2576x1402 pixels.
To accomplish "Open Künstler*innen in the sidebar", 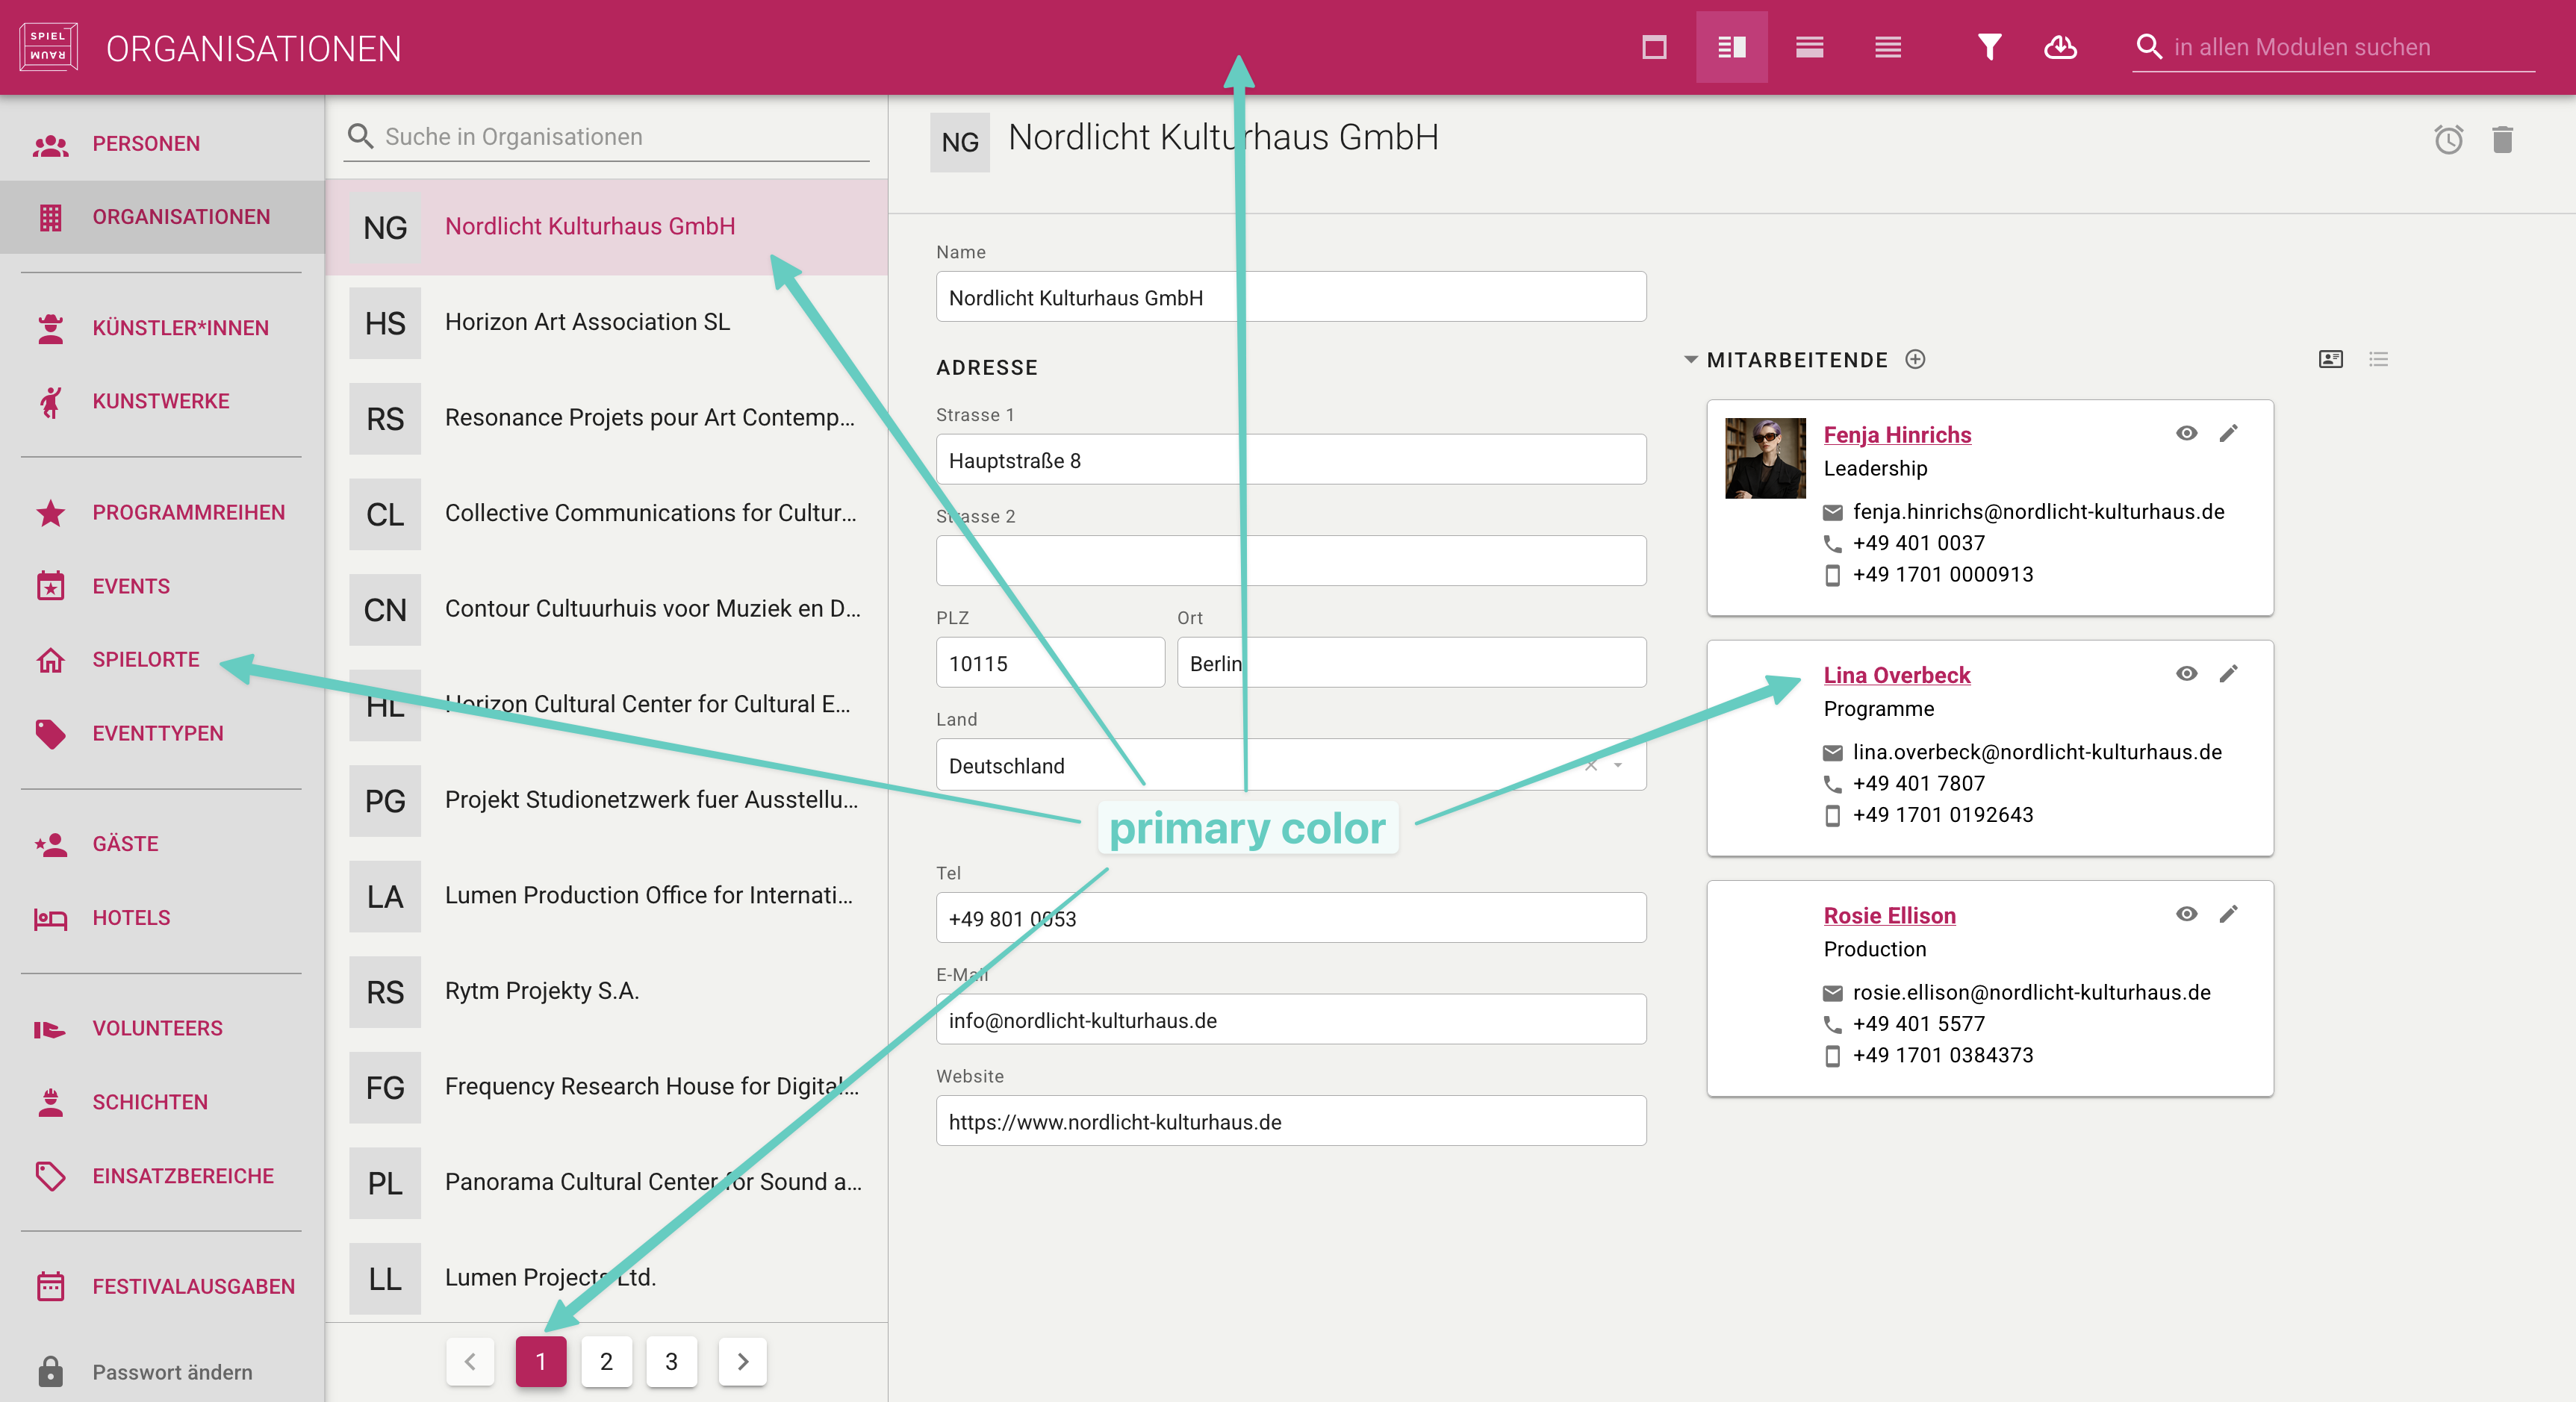I will (180, 328).
